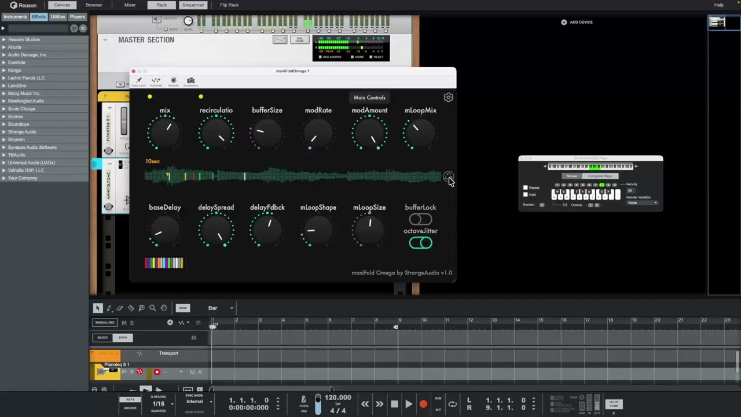741x417 pixels.
Task: Expand the Strange Audio folder
Action: [x=3, y=132]
